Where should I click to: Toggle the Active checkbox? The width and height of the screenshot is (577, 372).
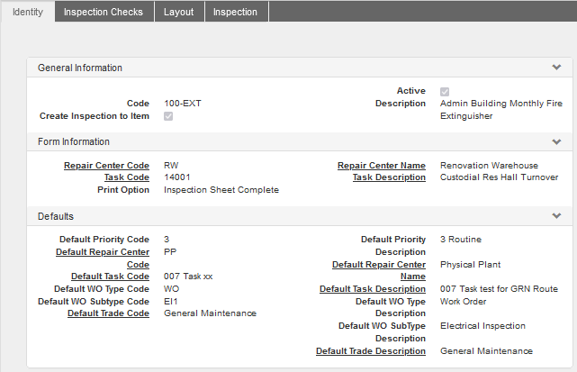(x=445, y=92)
